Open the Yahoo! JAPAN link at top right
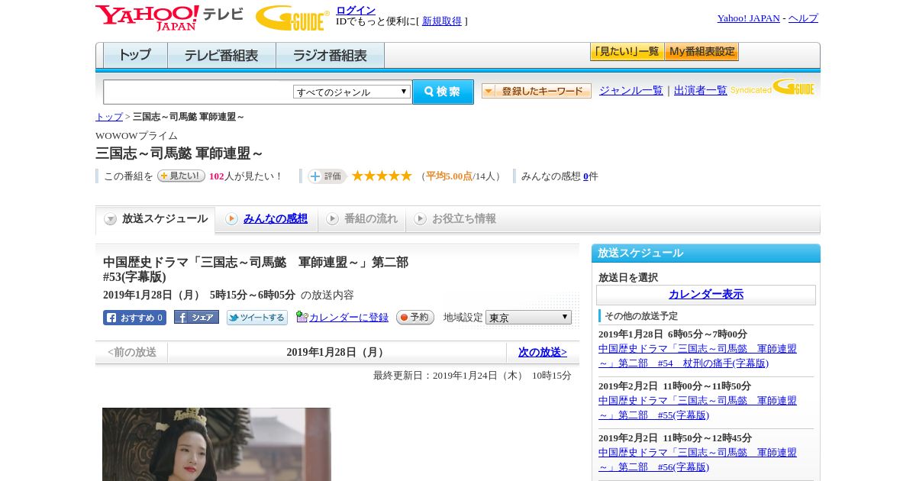 (749, 18)
